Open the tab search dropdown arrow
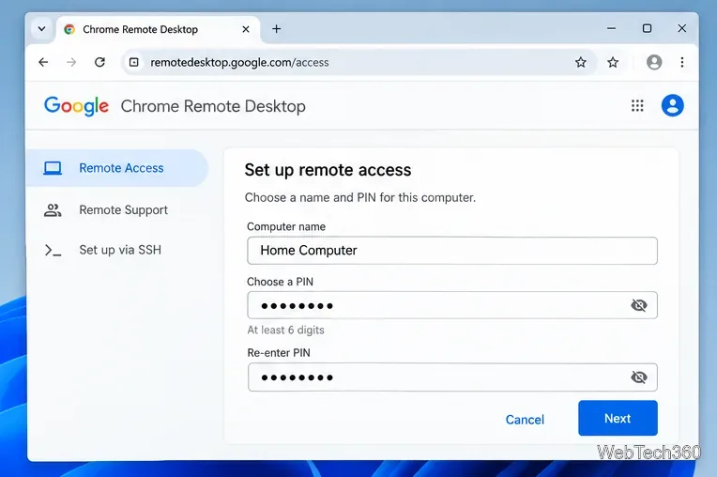 41,29
